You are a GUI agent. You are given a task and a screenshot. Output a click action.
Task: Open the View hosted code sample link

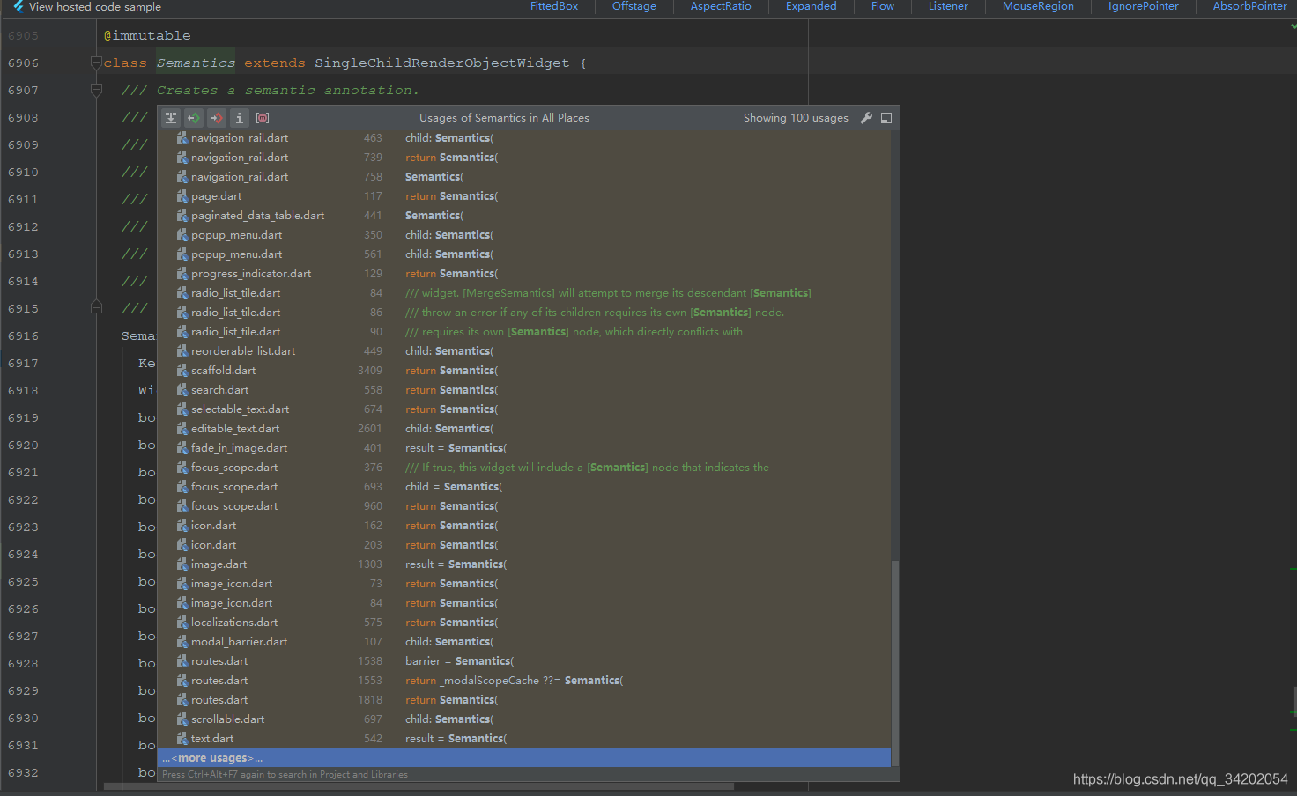click(95, 6)
